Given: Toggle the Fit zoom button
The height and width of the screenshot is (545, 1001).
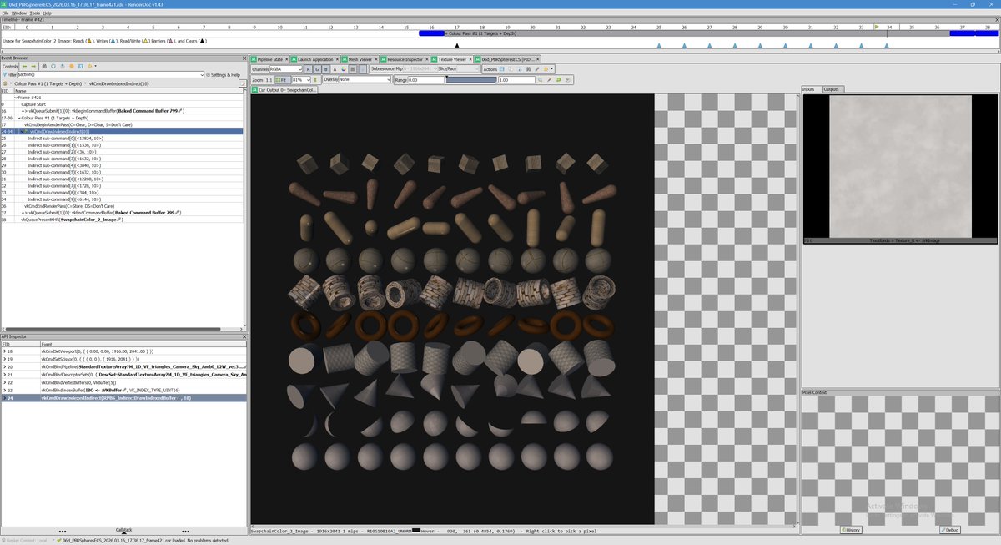Looking at the screenshot, I should point(283,79).
